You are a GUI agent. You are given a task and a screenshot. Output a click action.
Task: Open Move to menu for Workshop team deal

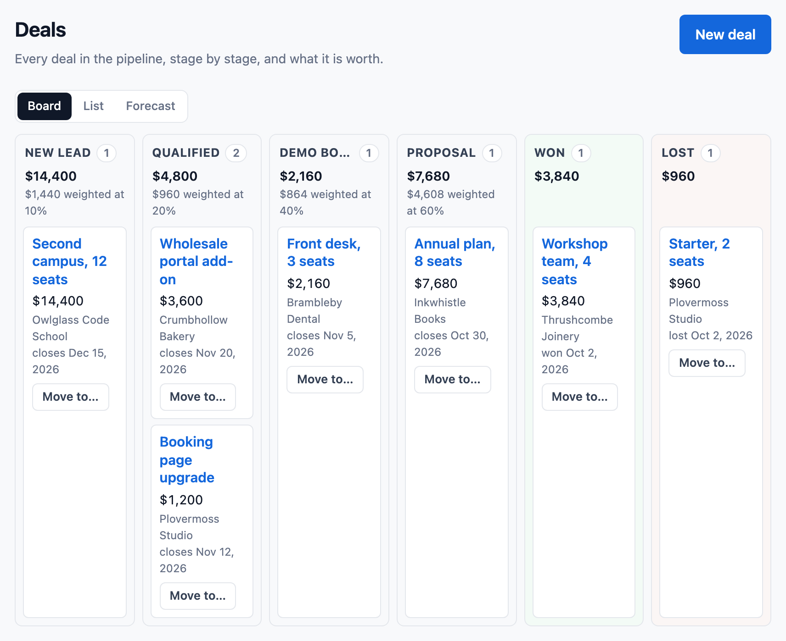pos(580,397)
